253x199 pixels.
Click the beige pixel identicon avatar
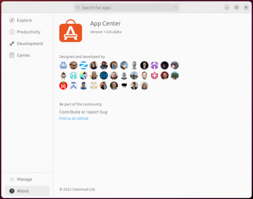(94, 86)
